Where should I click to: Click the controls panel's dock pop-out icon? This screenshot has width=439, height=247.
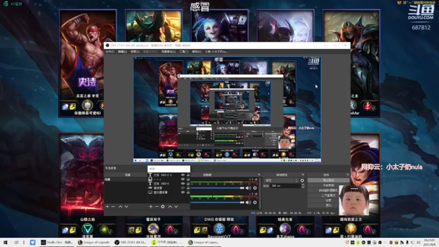(348, 175)
